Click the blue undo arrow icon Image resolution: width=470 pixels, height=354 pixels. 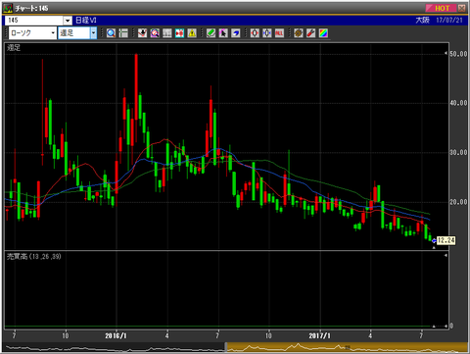pyautogui.click(x=236, y=33)
